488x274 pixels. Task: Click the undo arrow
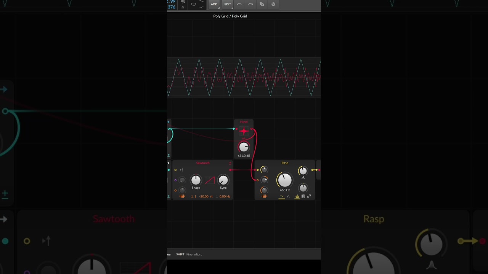[x=239, y=4]
